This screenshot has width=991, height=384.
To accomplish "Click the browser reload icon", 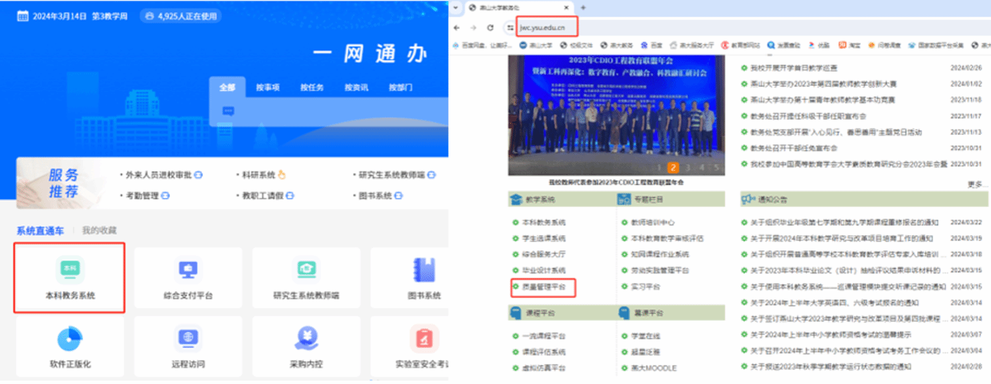I will pos(490,28).
